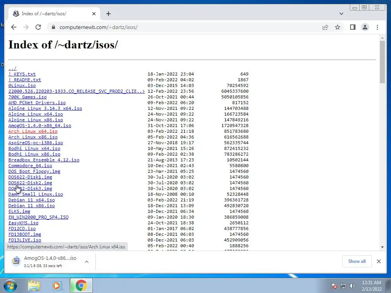Share this page using the share icon
Screen dimensions: 391x293
tap(325, 27)
